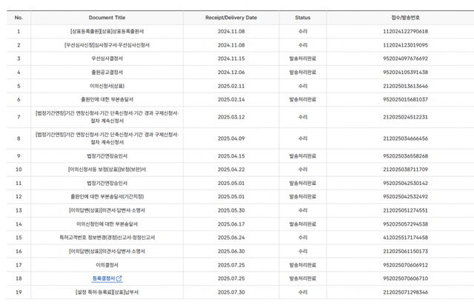Select the 출원공고결정서 document in row 4
Viewport: 474px width, 308px height.
coord(107,72)
